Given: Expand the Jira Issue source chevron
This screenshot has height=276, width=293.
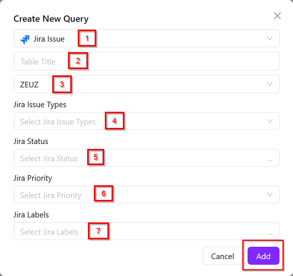Looking at the screenshot, I should click(270, 38).
